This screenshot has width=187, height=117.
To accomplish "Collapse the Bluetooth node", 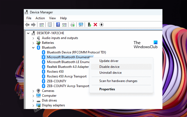I will pyautogui.click(x=33, y=48).
